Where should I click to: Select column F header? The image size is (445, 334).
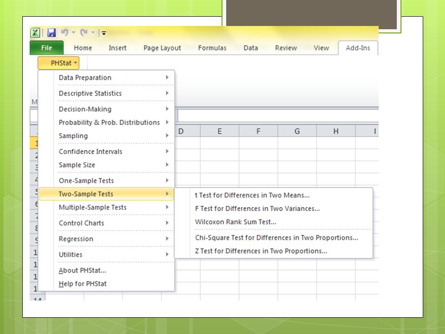[x=258, y=131]
